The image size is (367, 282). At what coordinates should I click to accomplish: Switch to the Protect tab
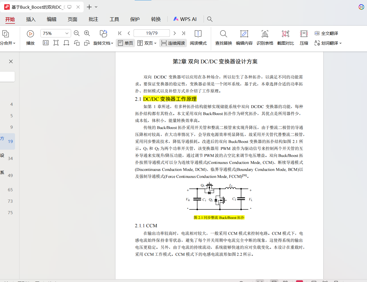[x=135, y=19]
